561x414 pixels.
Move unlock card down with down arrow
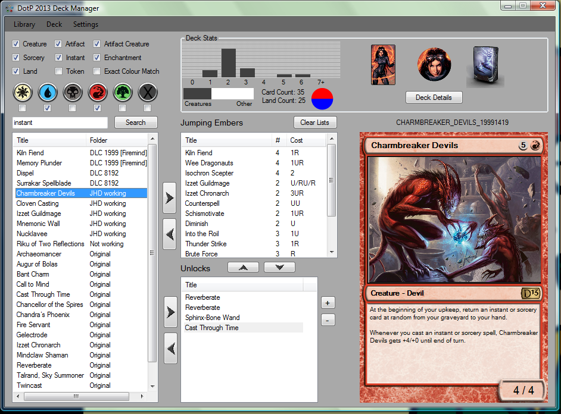(x=279, y=268)
